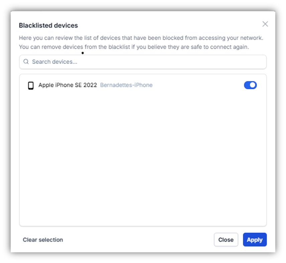Toggle the switch for Bernadettes-iPhone
Screen dimensions: 286x263
250,85
